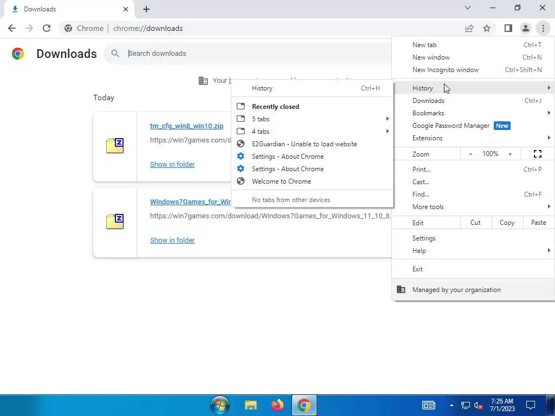The image size is (555, 416).
Task: Click the three-dot Chrome menu icon
Action: click(x=543, y=28)
